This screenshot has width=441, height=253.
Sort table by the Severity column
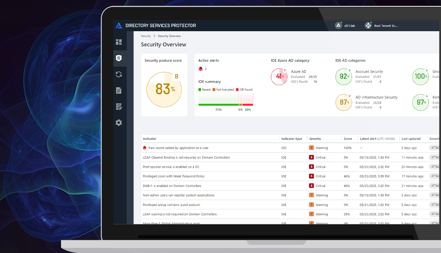pos(315,139)
